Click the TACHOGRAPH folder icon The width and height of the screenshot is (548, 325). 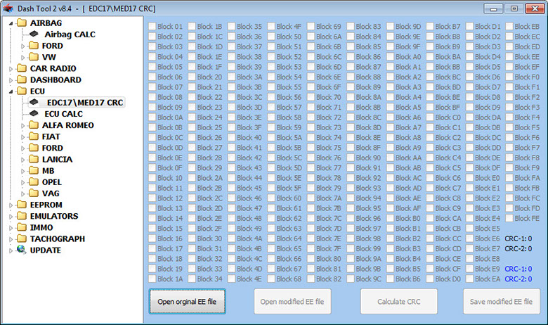pyautogui.click(x=22, y=239)
